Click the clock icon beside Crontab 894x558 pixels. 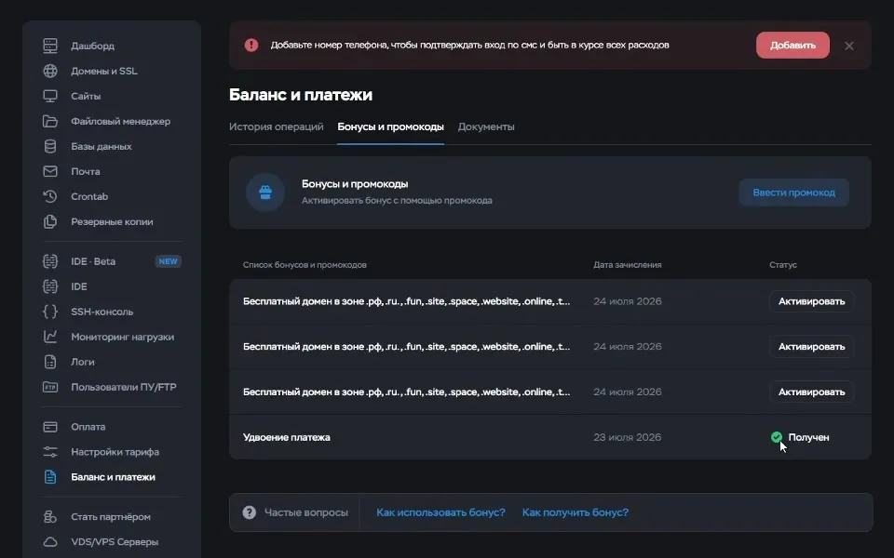(x=50, y=196)
